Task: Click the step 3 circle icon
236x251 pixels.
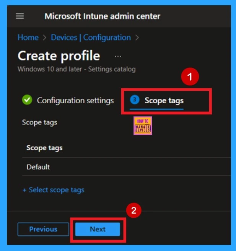Action: (135, 99)
